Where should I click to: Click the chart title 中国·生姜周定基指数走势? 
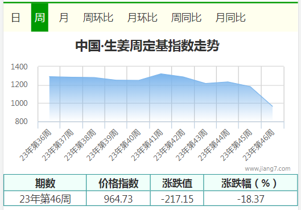click(x=147, y=46)
